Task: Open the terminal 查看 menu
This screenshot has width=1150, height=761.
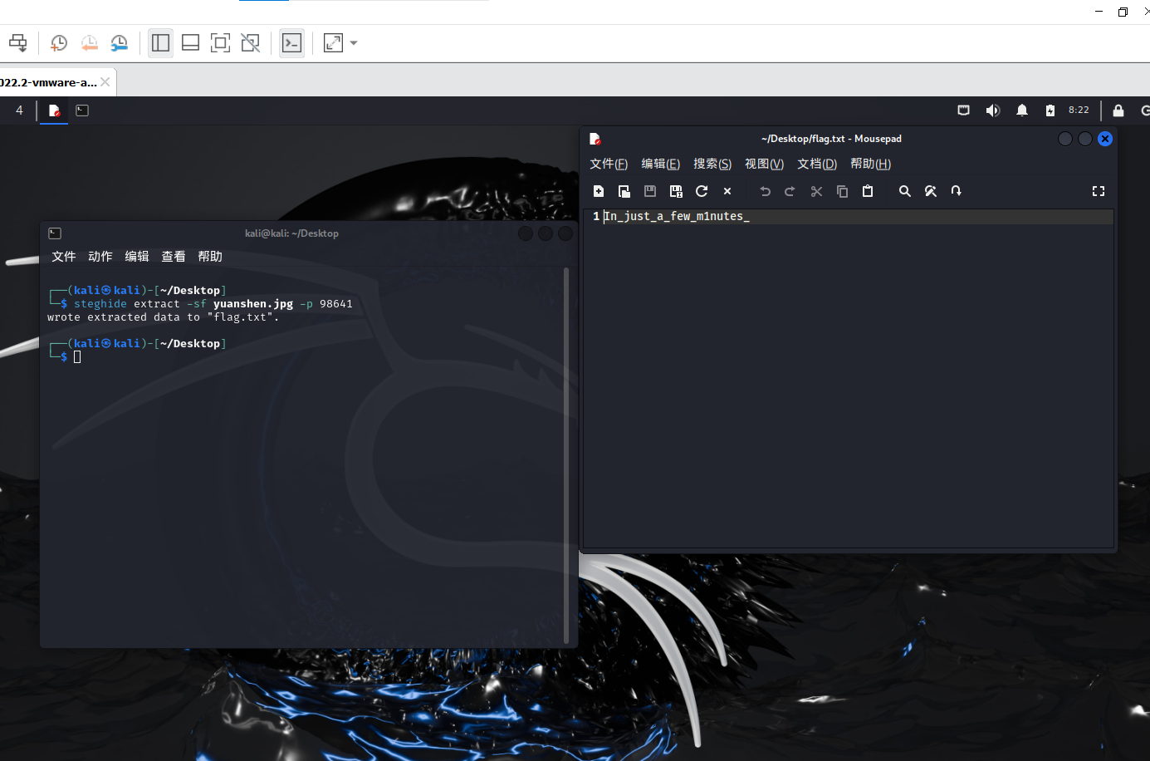Action: pyautogui.click(x=174, y=257)
